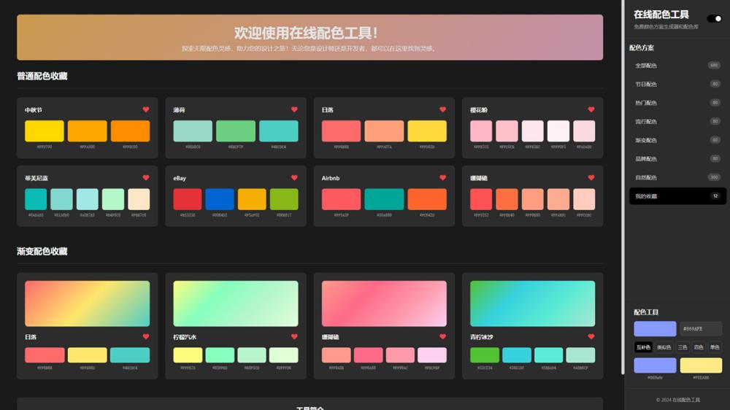Choose the 单色 harmony option
The width and height of the screenshot is (730, 410).
pyautogui.click(x=714, y=347)
